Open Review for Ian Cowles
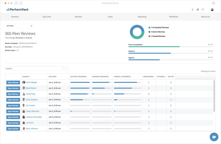 click(x=13, y=105)
